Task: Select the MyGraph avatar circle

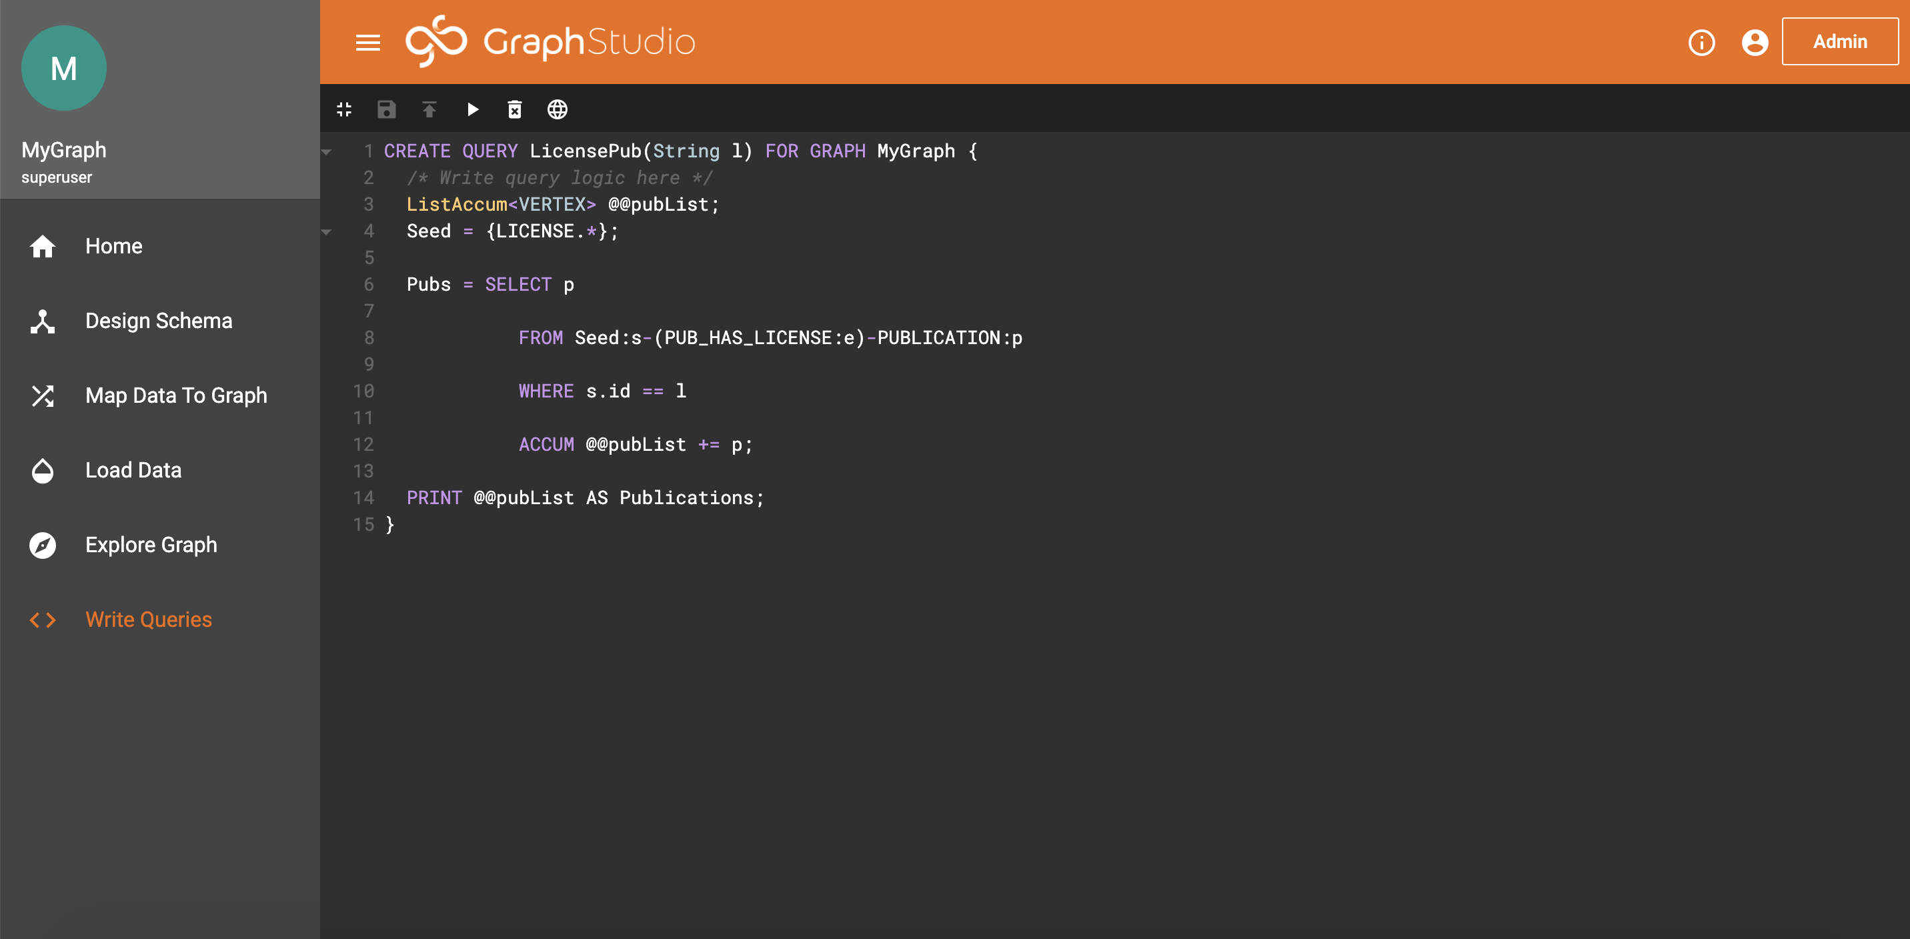Action: point(64,67)
